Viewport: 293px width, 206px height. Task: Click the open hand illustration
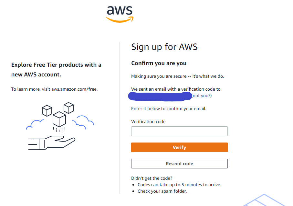pos(52,143)
